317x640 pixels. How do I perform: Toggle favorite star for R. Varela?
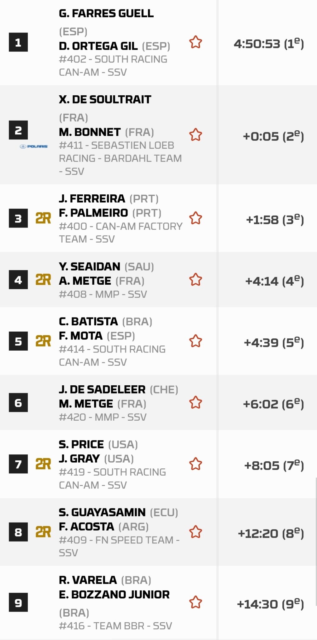click(x=196, y=602)
